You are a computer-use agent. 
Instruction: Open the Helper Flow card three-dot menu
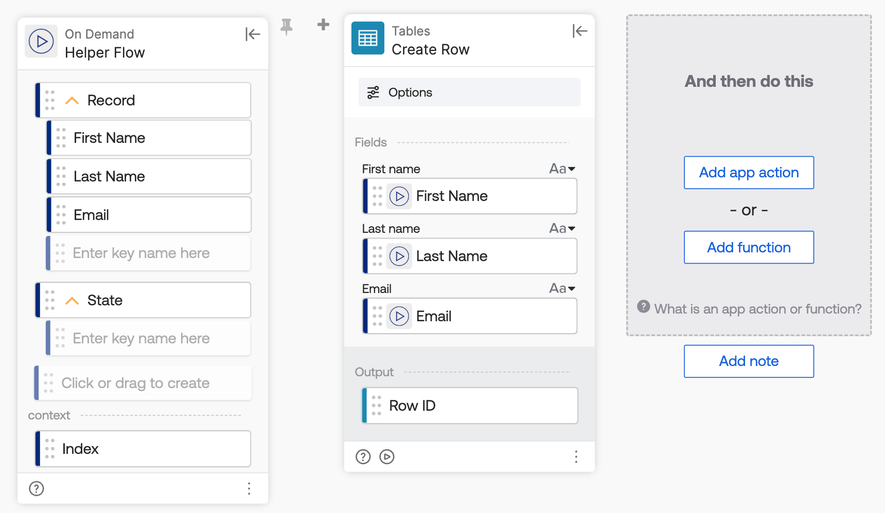point(249,488)
